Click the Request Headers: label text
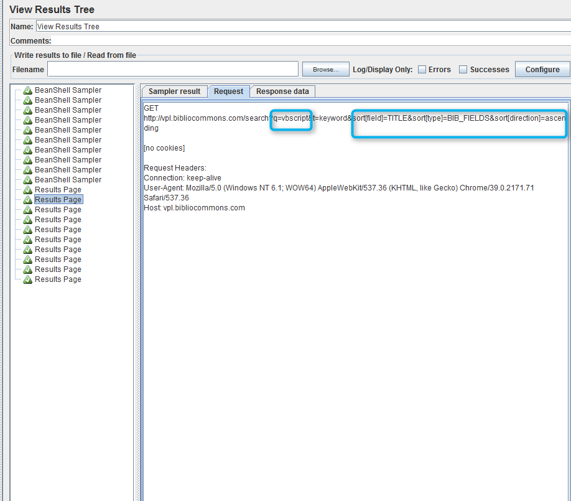 click(175, 168)
